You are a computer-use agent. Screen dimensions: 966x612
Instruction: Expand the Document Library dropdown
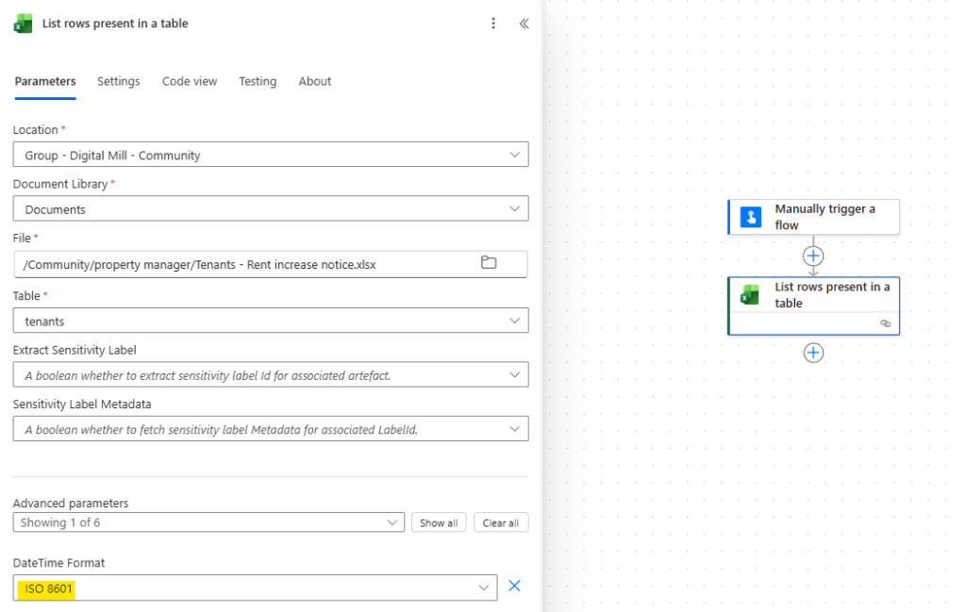point(271,208)
